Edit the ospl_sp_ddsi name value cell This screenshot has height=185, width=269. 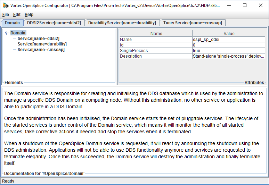point(229,40)
